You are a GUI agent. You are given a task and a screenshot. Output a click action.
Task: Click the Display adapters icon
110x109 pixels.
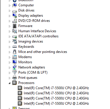[x=15, y=16]
